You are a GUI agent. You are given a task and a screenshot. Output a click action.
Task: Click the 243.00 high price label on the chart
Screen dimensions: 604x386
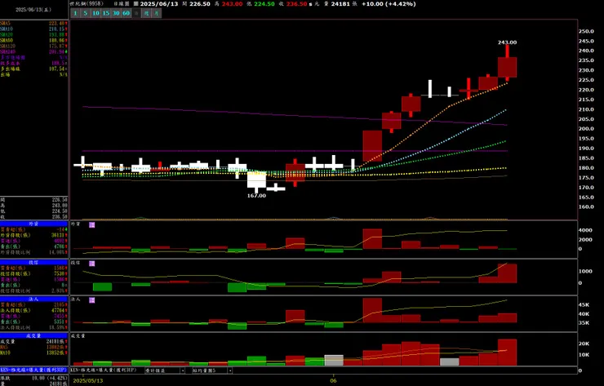[508, 42]
